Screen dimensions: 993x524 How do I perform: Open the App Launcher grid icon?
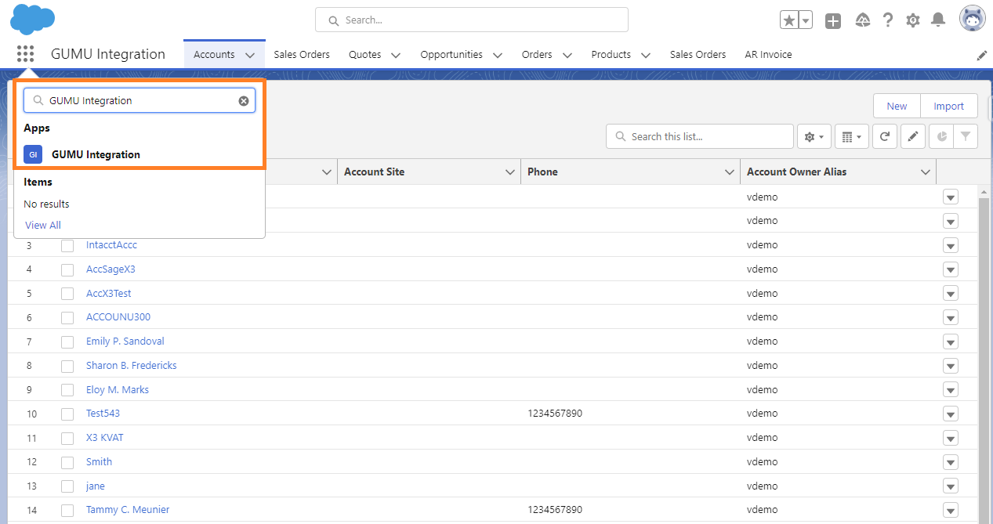25,54
